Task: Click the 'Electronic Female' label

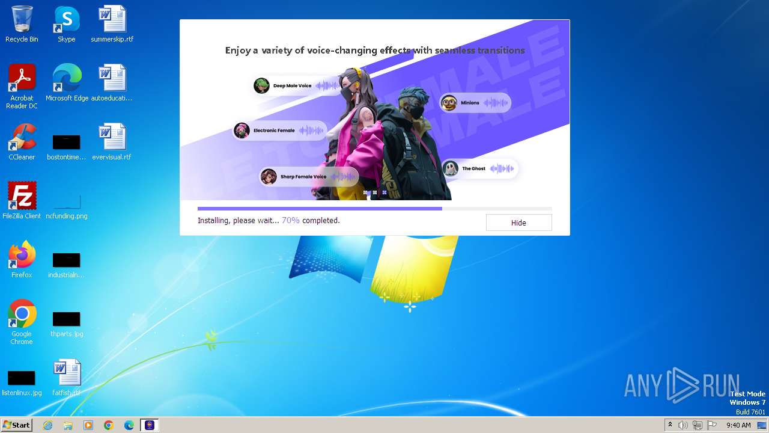Action: [274, 131]
